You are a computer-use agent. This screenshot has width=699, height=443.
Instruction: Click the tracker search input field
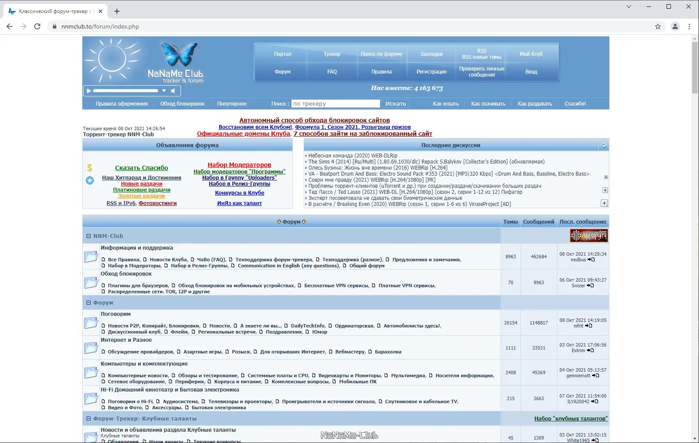(x=336, y=104)
